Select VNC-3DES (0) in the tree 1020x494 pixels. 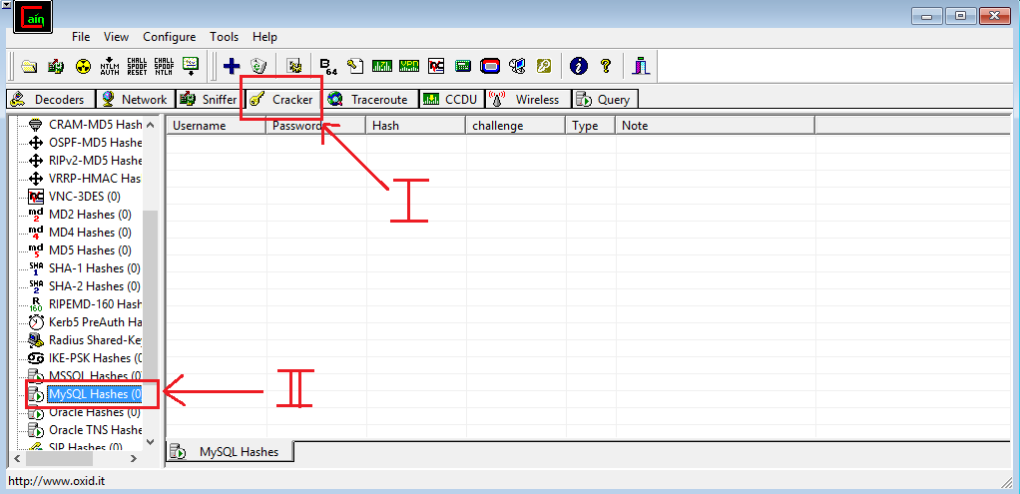click(85, 196)
